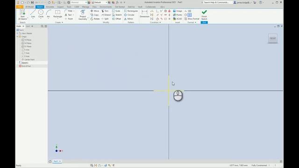Image resolution: width=299 pixels, height=168 pixels.
Task: Select the Mirror tool
Action: coord(128,19)
